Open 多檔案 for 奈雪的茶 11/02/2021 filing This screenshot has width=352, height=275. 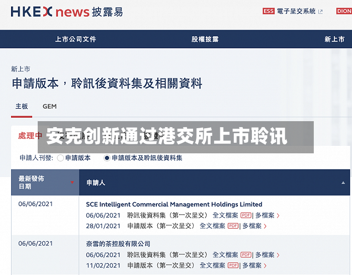252,265
